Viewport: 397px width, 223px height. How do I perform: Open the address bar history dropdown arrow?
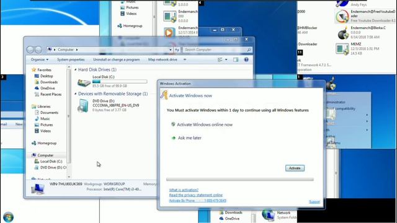171,50
